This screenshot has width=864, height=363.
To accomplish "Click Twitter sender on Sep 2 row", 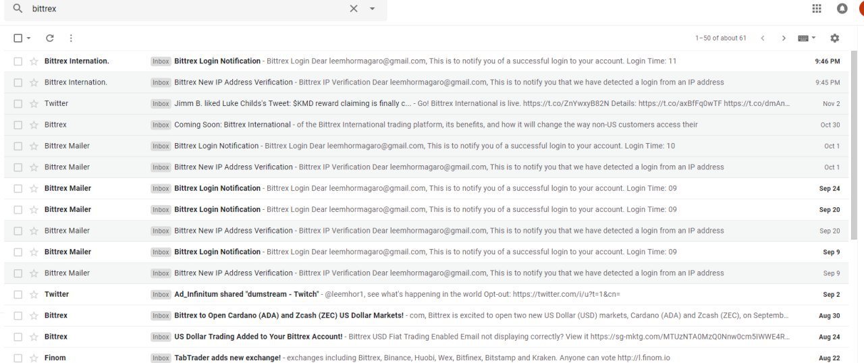I will point(57,294).
